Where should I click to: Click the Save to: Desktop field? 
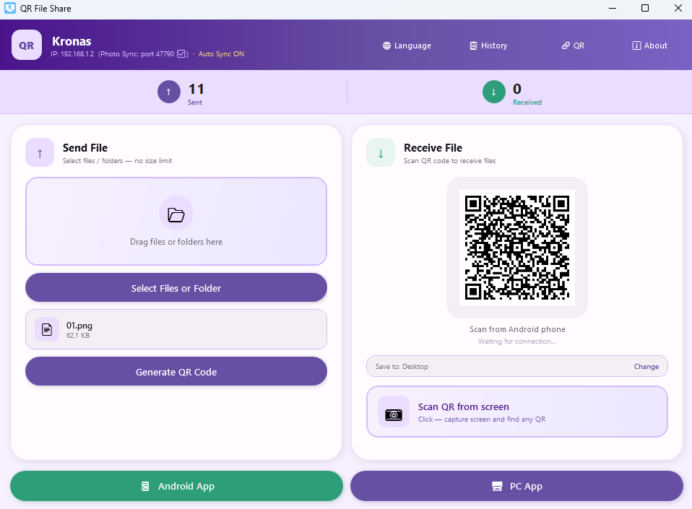coord(516,366)
